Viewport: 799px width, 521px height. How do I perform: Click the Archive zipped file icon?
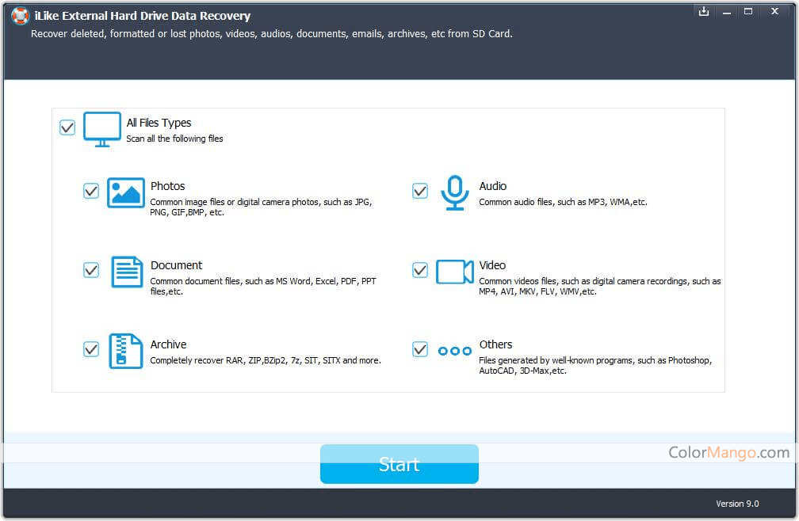click(x=125, y=351)
